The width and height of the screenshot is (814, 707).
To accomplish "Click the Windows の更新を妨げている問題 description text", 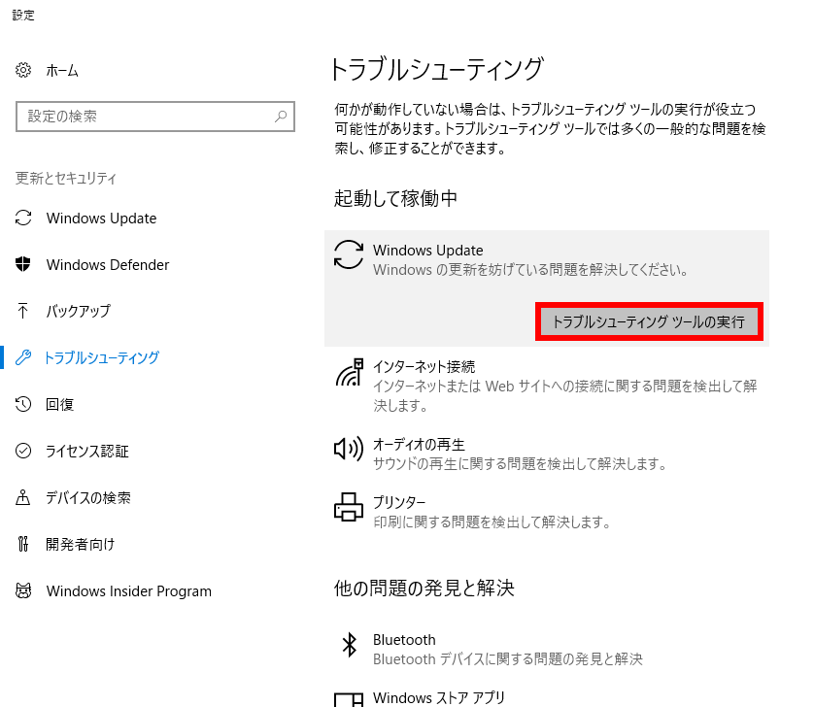I will [x=530, y=270].
